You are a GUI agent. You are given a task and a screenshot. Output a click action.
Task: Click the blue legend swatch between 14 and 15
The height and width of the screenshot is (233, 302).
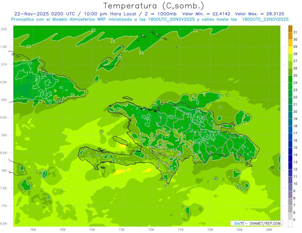[290, 151]
